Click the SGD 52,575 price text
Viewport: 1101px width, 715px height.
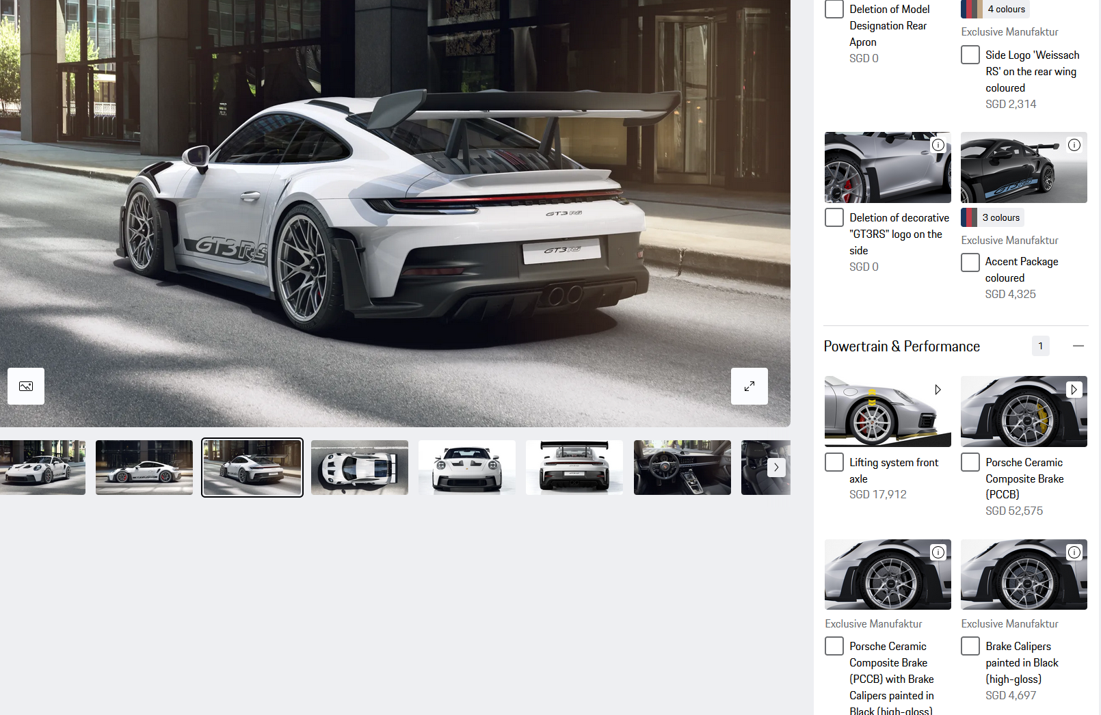pos(1014,511)
